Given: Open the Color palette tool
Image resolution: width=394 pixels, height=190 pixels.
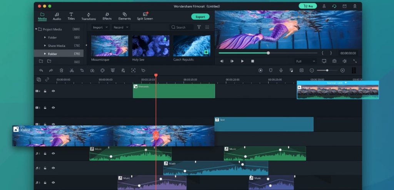Looking at the screenshot, I should 102,71.
